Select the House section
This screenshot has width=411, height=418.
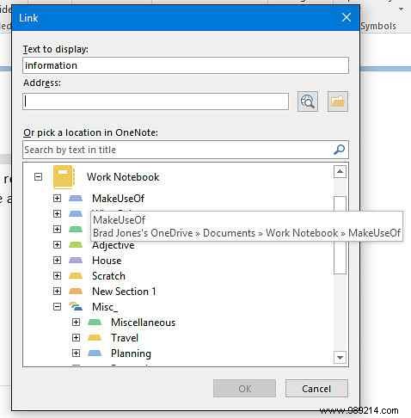[x=107, y=261]
